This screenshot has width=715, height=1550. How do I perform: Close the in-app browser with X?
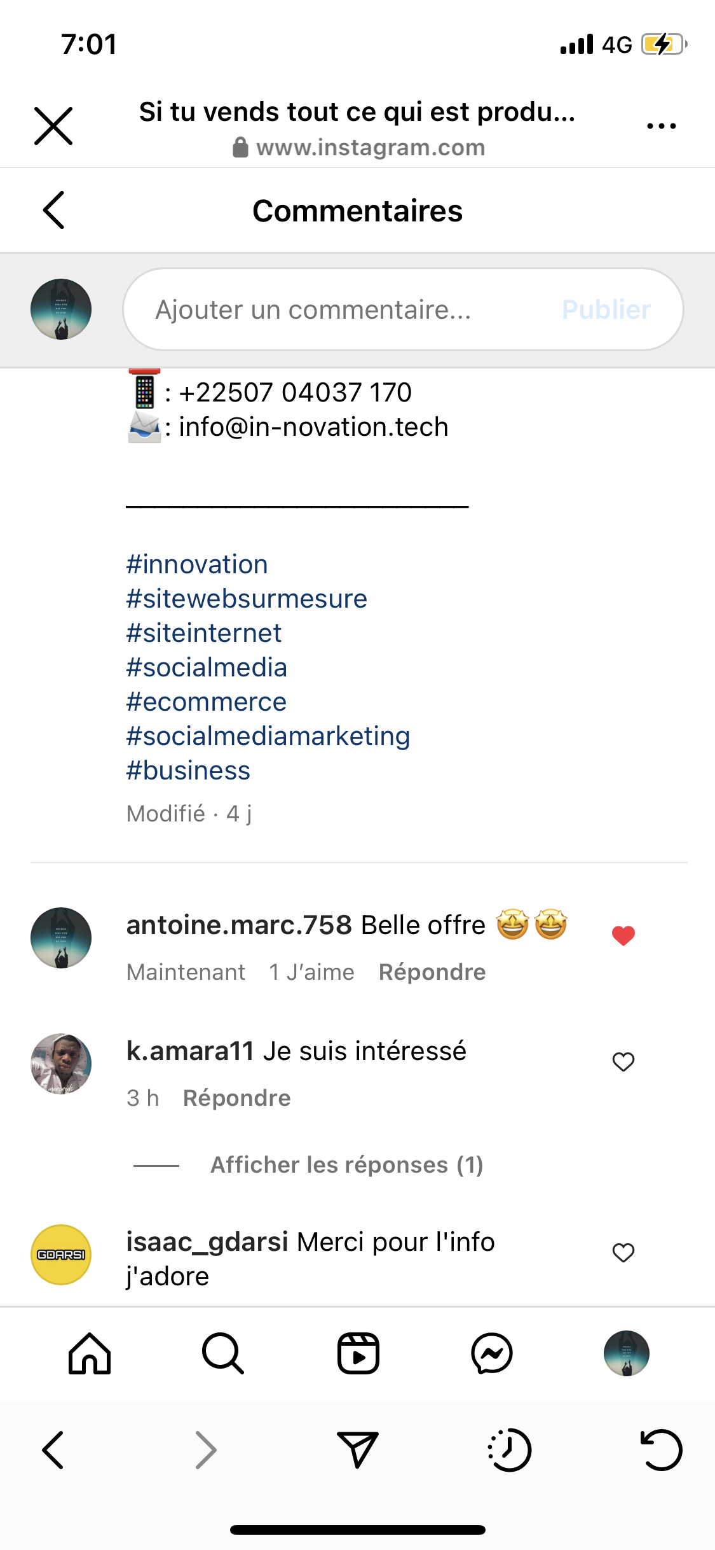point(53,126)
